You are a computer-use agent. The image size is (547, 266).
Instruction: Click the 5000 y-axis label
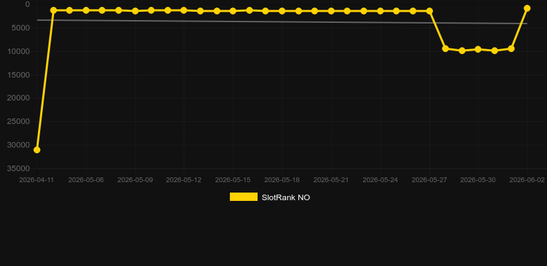(21, 28)
